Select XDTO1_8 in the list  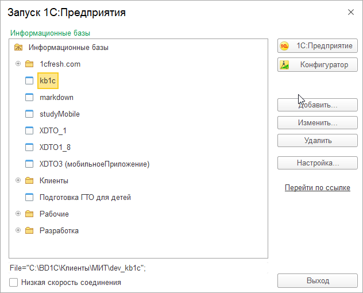55,148
